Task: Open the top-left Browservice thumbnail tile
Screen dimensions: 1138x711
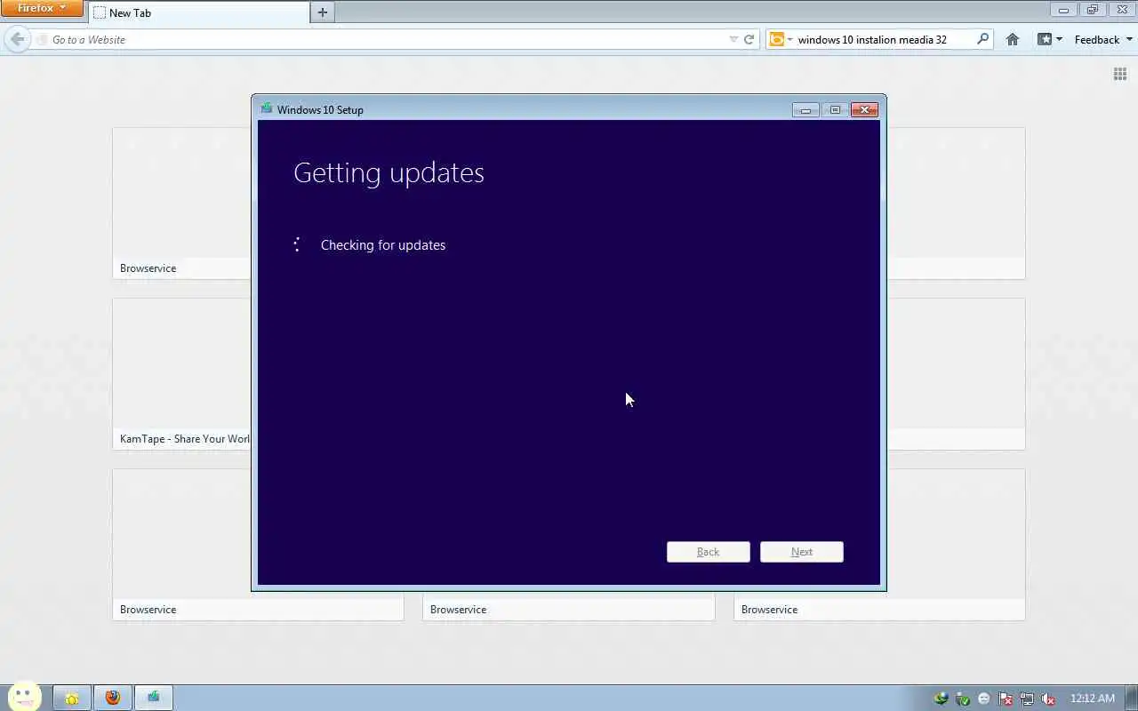Action: click(x=182, y=203)
